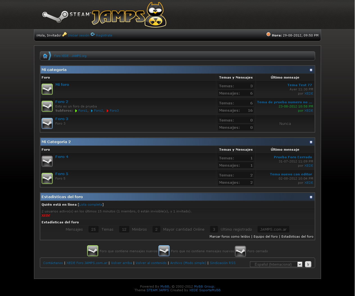
Task: Click the Foro 2 green status icon
Action: pos(47,106)
